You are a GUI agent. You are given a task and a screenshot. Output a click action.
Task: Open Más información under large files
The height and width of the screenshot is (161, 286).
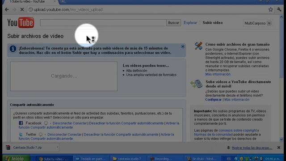[218, 74]
